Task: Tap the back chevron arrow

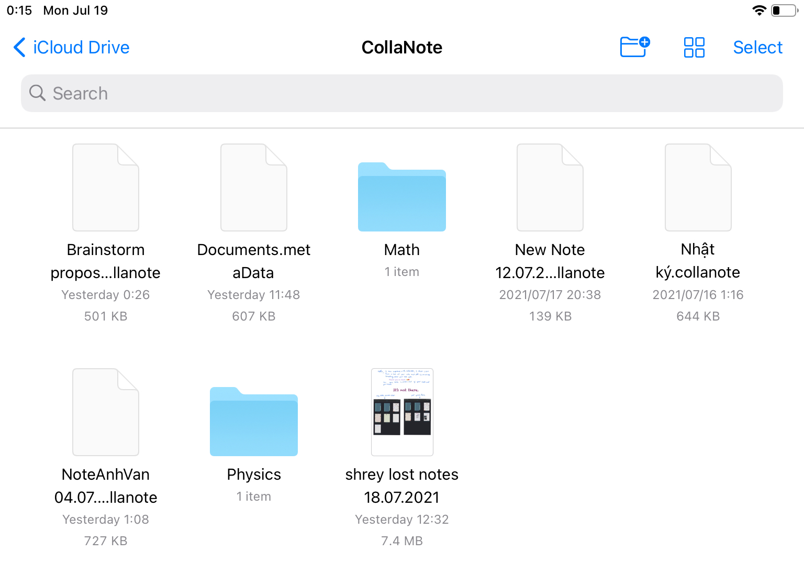Action: [x=19, y=47]
